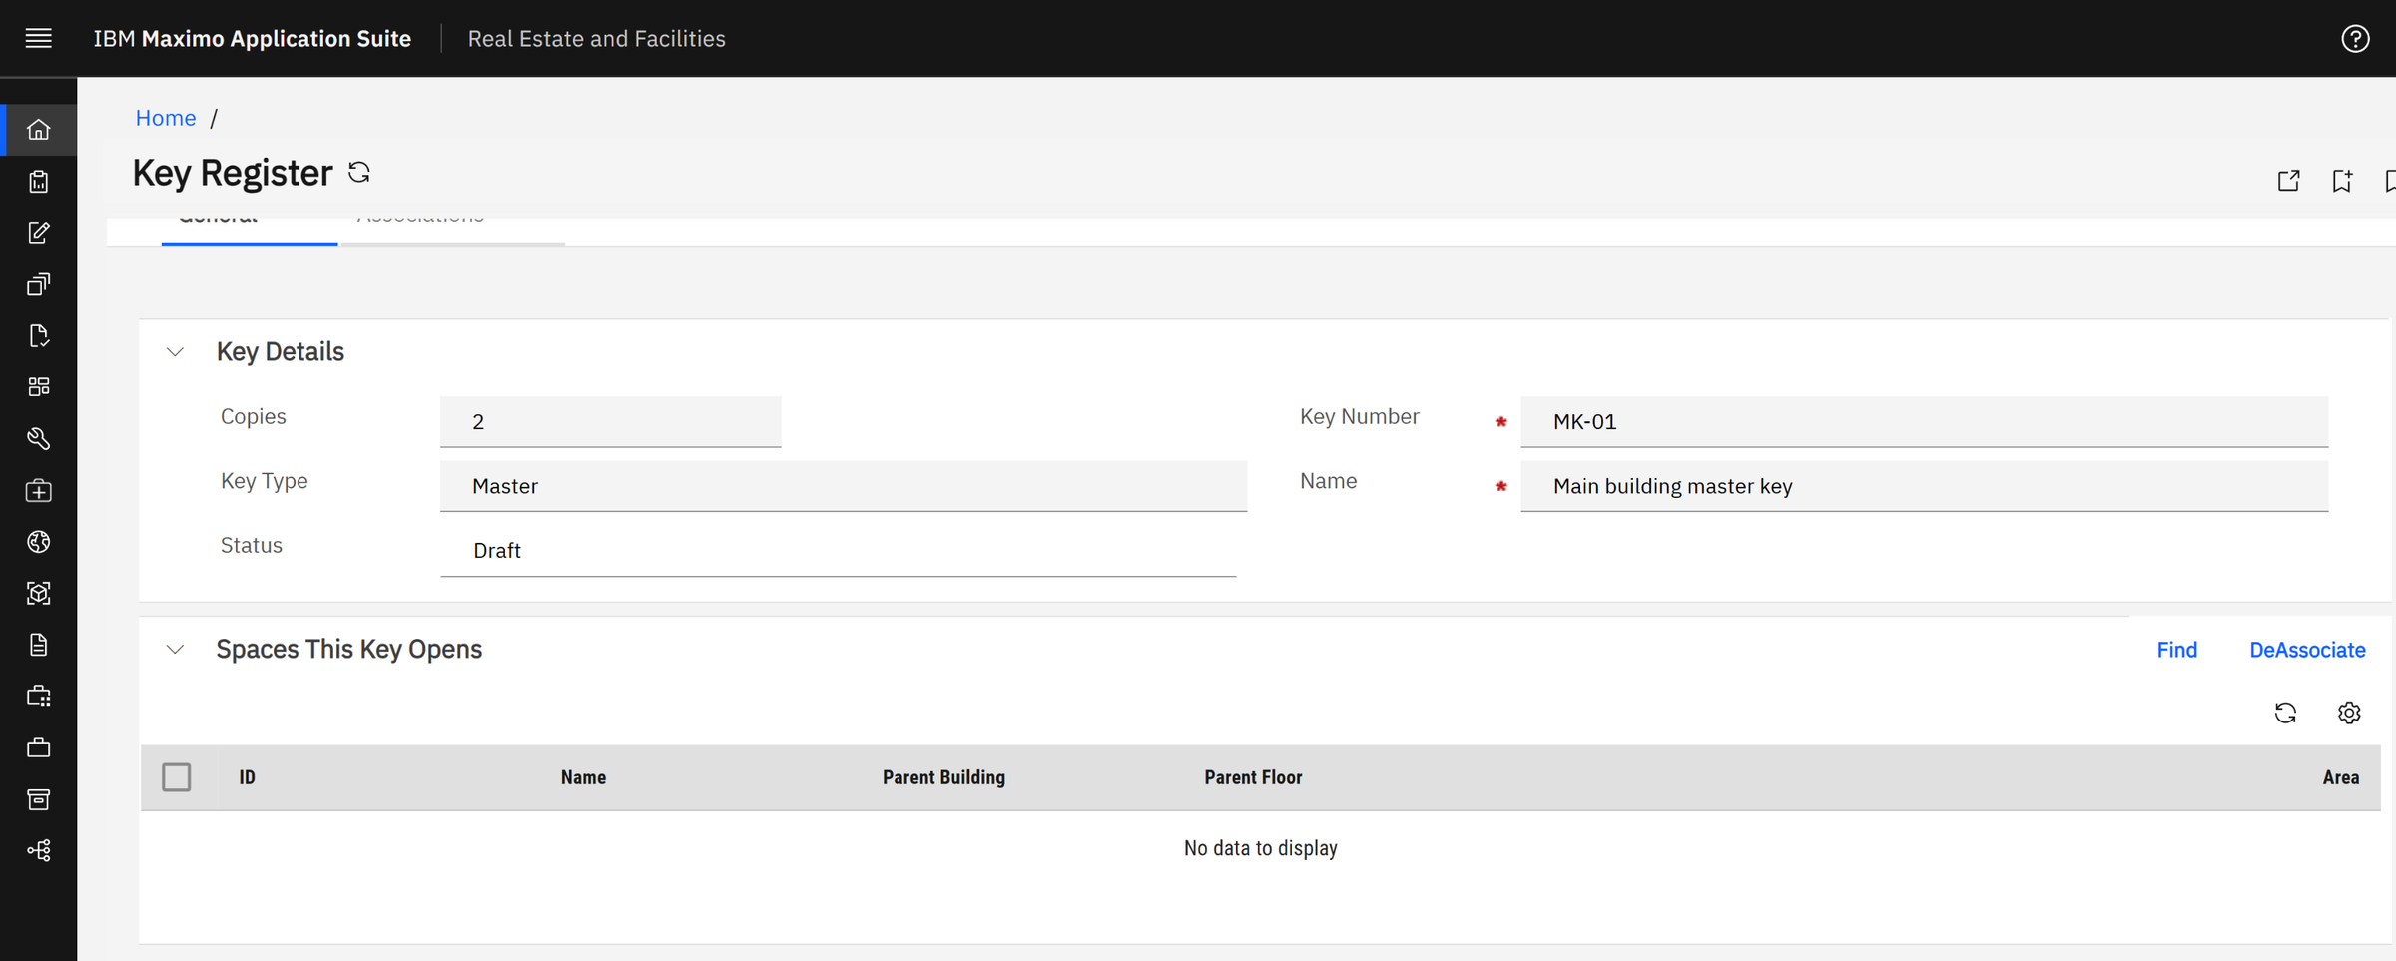Click the DeAssociate action link
The height and width of the screenshot is (961, 2396).
[2307, 650]
